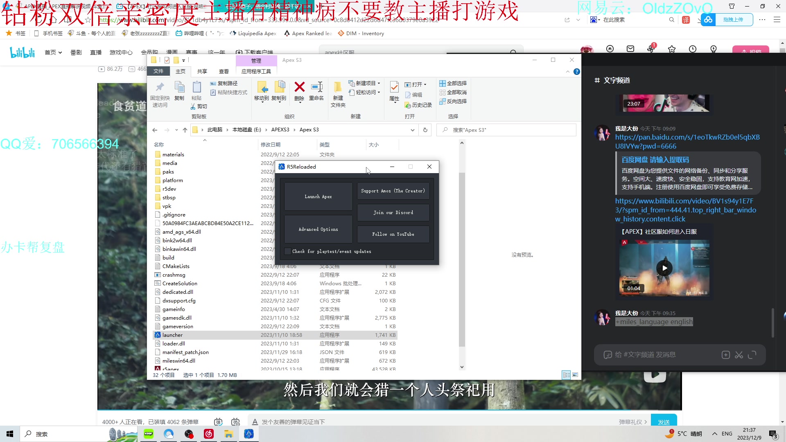786x442 pixels.
Task: Click bilibili video progress bar
Action: 390,410
